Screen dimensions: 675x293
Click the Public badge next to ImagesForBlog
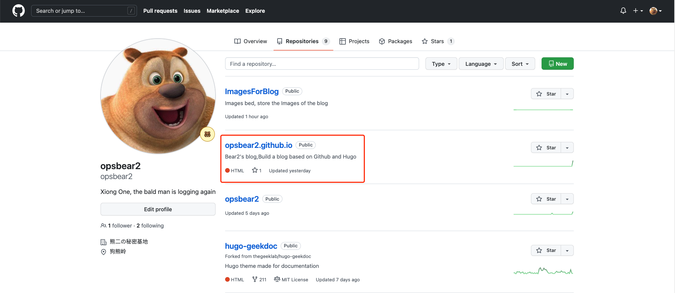tap(292, 91)
